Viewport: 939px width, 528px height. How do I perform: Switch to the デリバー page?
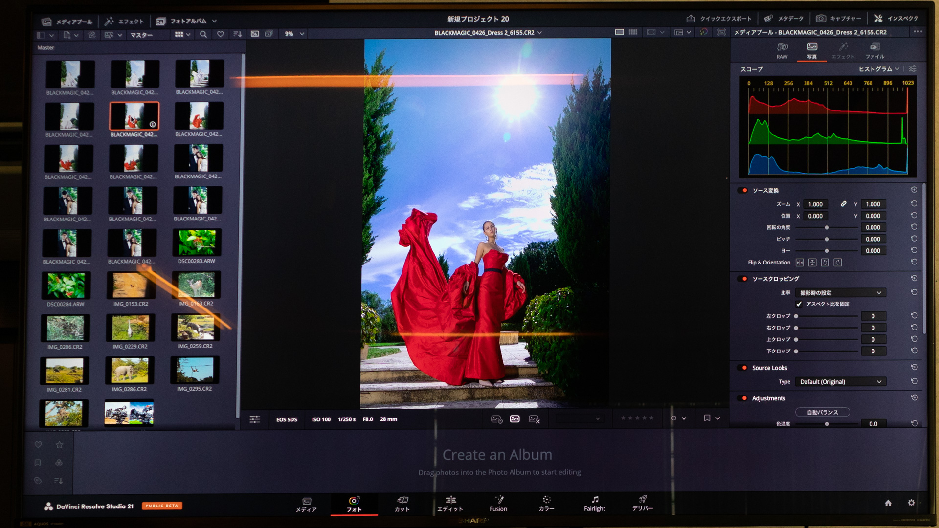pos(643,504)
